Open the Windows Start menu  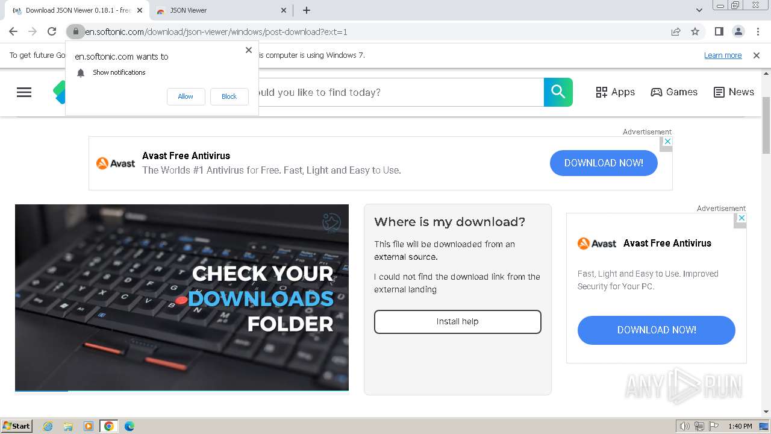coord(17,426)
